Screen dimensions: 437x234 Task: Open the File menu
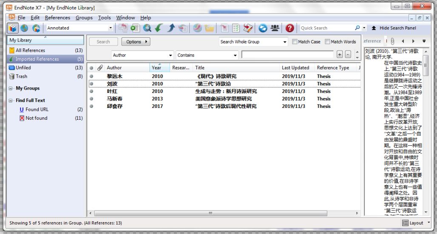coord(21,17)
